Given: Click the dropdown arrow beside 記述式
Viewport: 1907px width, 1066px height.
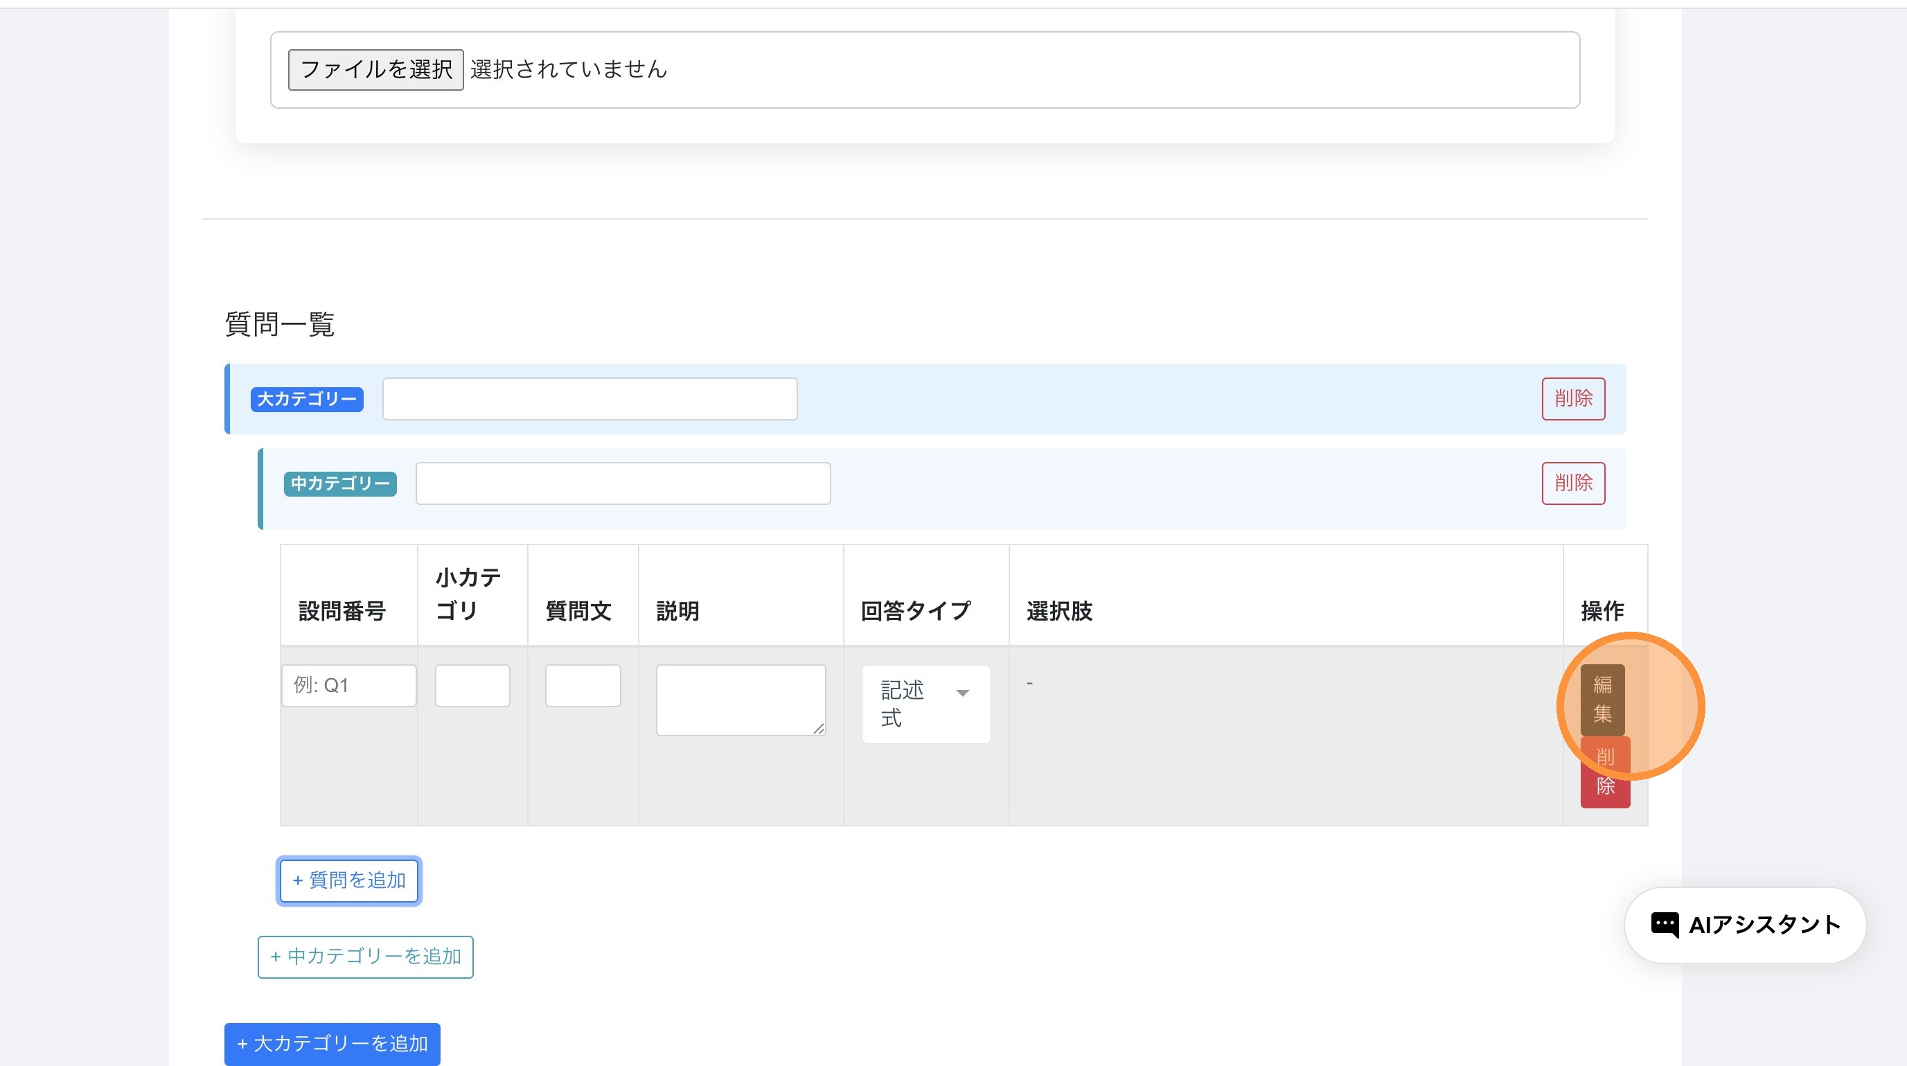Looking at the screenshot, I should [x=962, y=693].
